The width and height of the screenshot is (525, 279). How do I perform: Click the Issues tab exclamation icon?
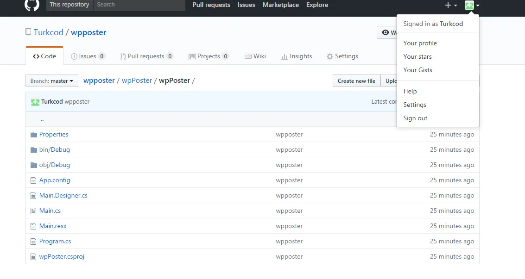[74, 56]
